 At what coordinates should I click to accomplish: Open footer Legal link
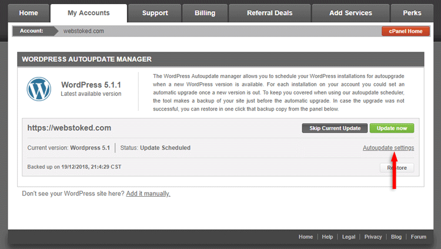pyautogui.click(x=349, y=237)
